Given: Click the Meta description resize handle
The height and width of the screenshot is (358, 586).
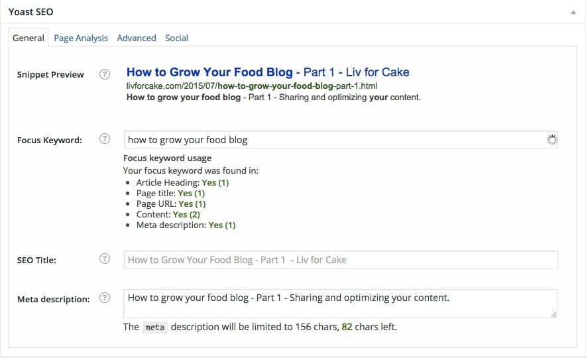Looking at the screenshot, I should (x=554, y=314).
